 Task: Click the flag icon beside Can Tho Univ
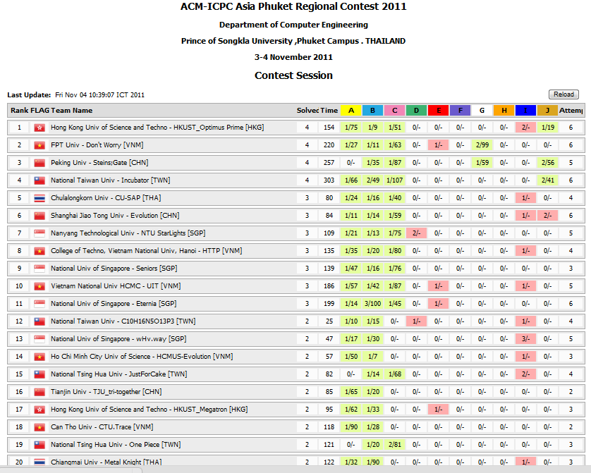click(39, 427)
